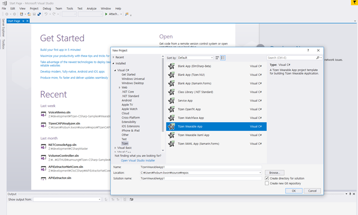Click the project Name input field

[200, 167]
